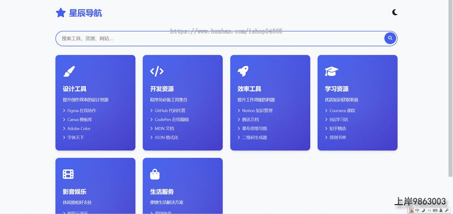Click the code brackets development icon

[157, 71]
